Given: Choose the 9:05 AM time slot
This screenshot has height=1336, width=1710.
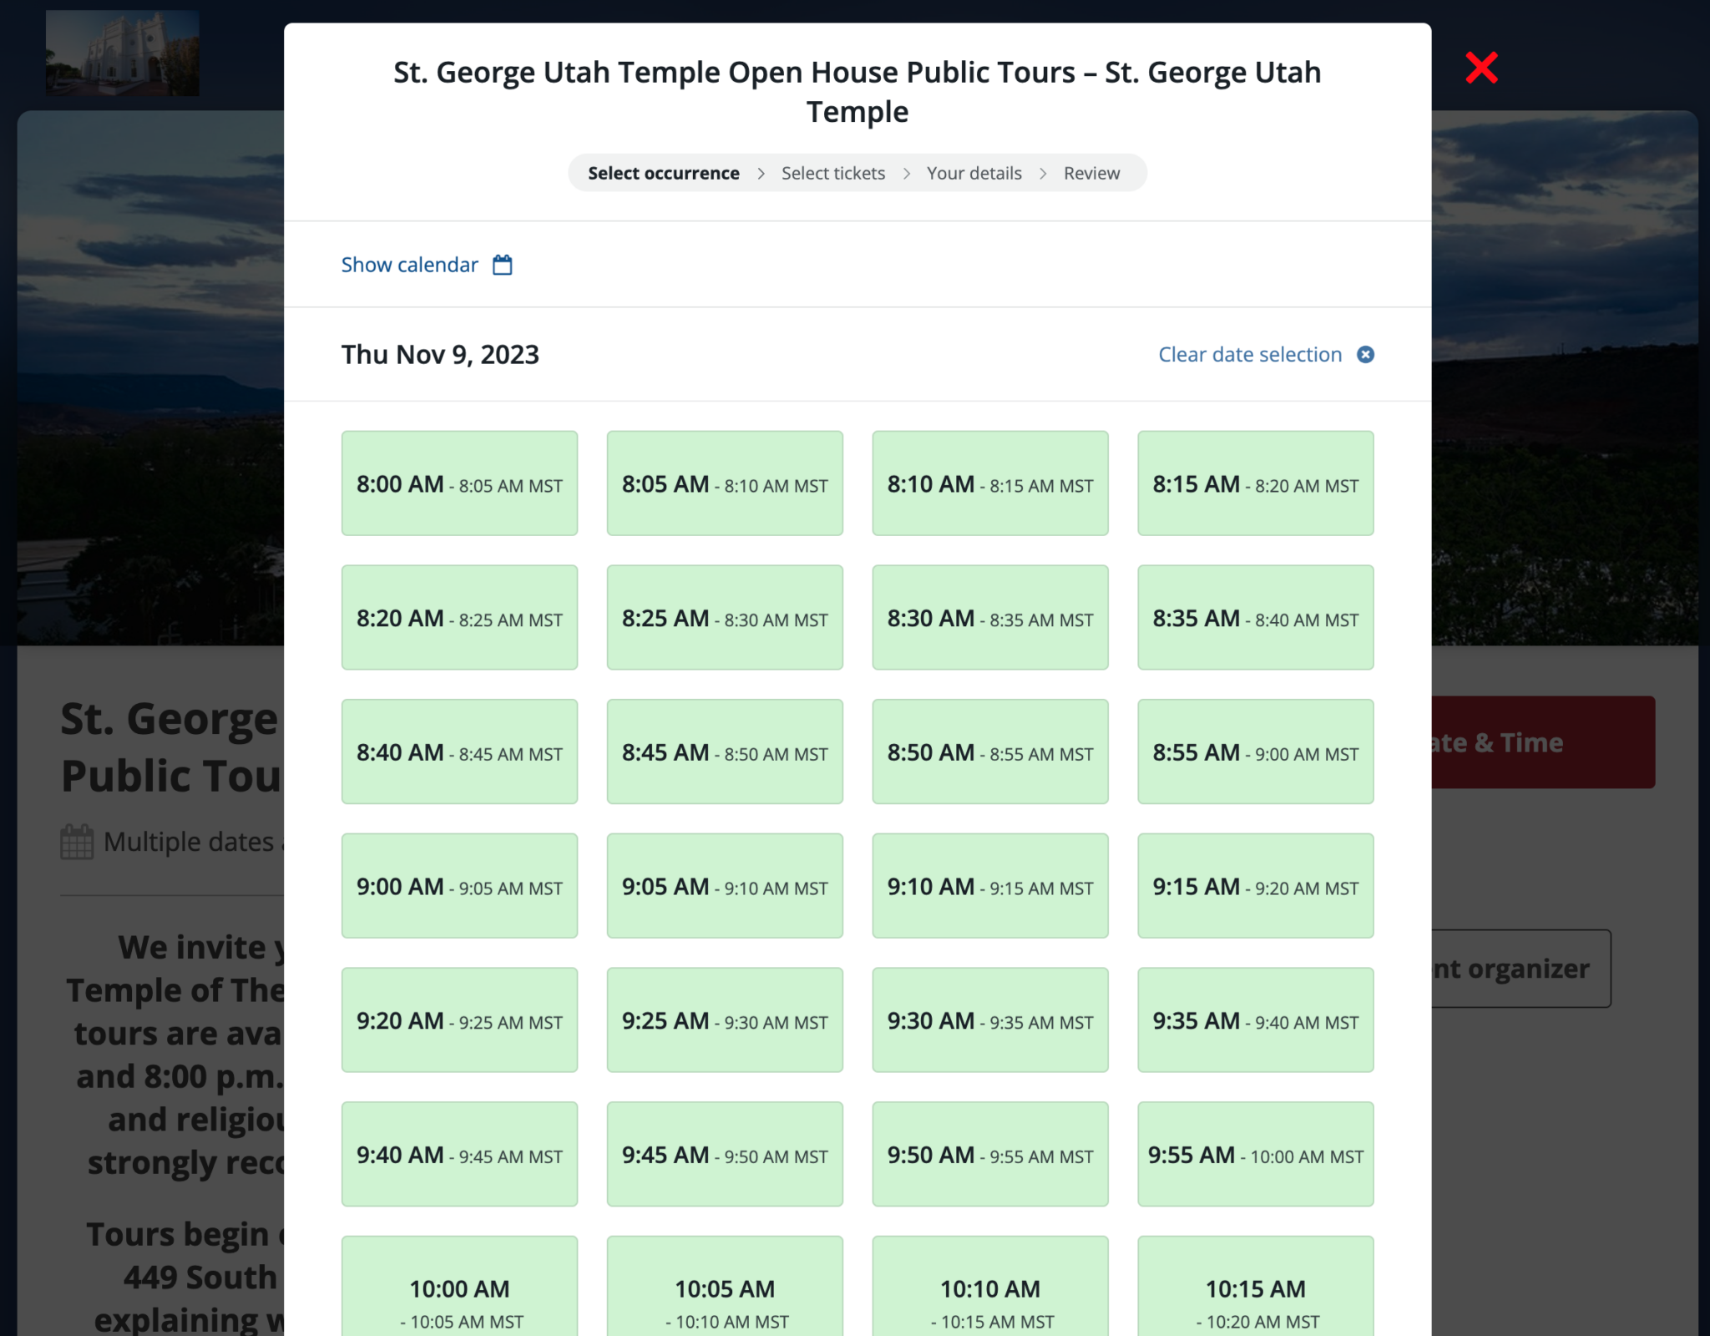Looking at the screenshot, I should click(x=725, y=886).
